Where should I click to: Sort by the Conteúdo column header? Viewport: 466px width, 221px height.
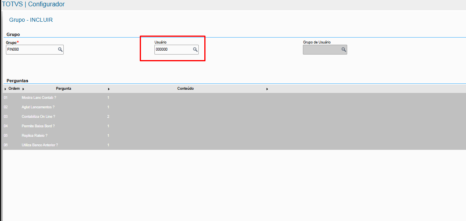point(185,89)
